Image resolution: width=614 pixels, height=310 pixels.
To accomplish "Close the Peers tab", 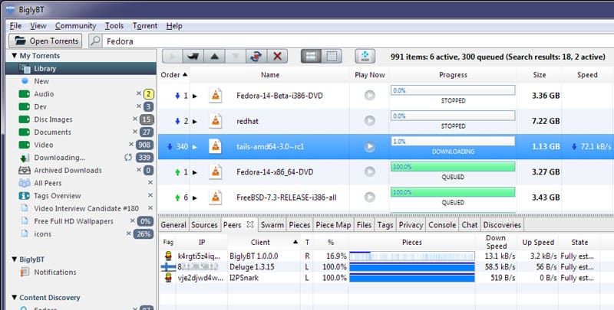I will pos(250,224).
